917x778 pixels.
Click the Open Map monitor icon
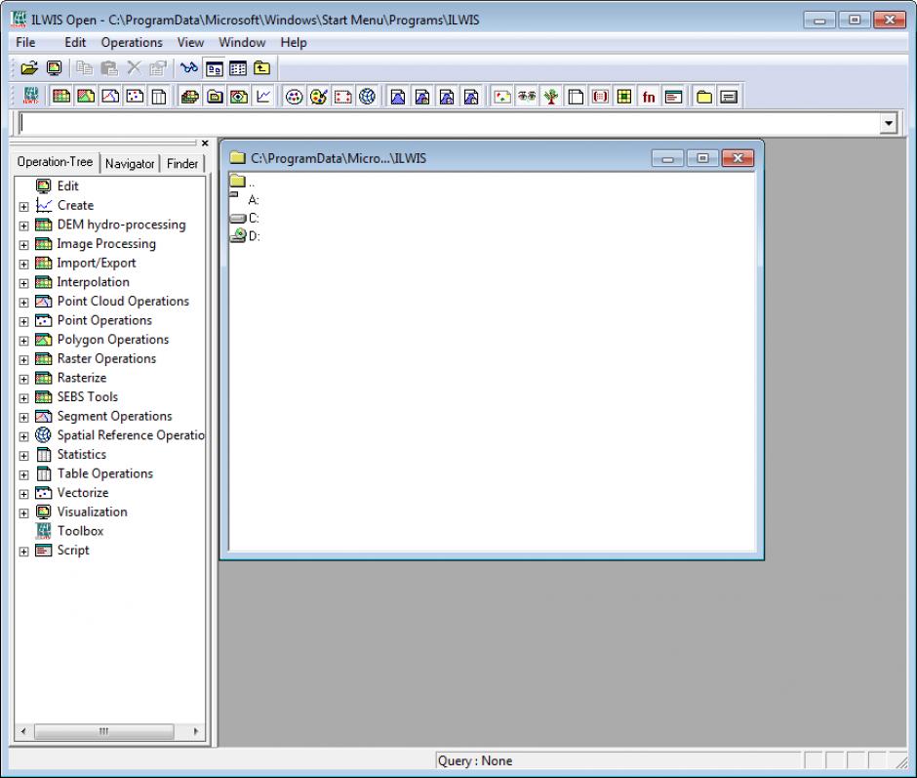tap(55, 68)
